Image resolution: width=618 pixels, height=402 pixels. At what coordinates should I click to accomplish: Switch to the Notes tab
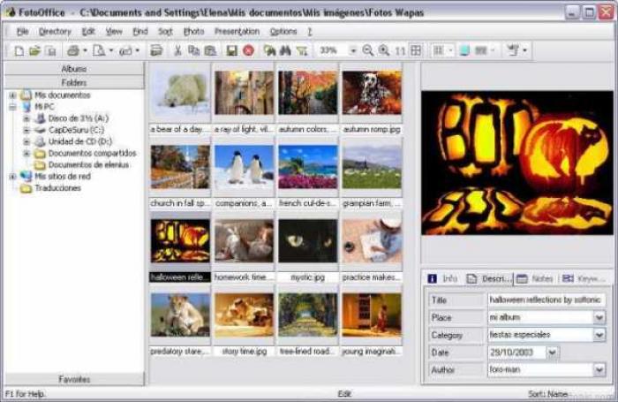coord(534,278)
